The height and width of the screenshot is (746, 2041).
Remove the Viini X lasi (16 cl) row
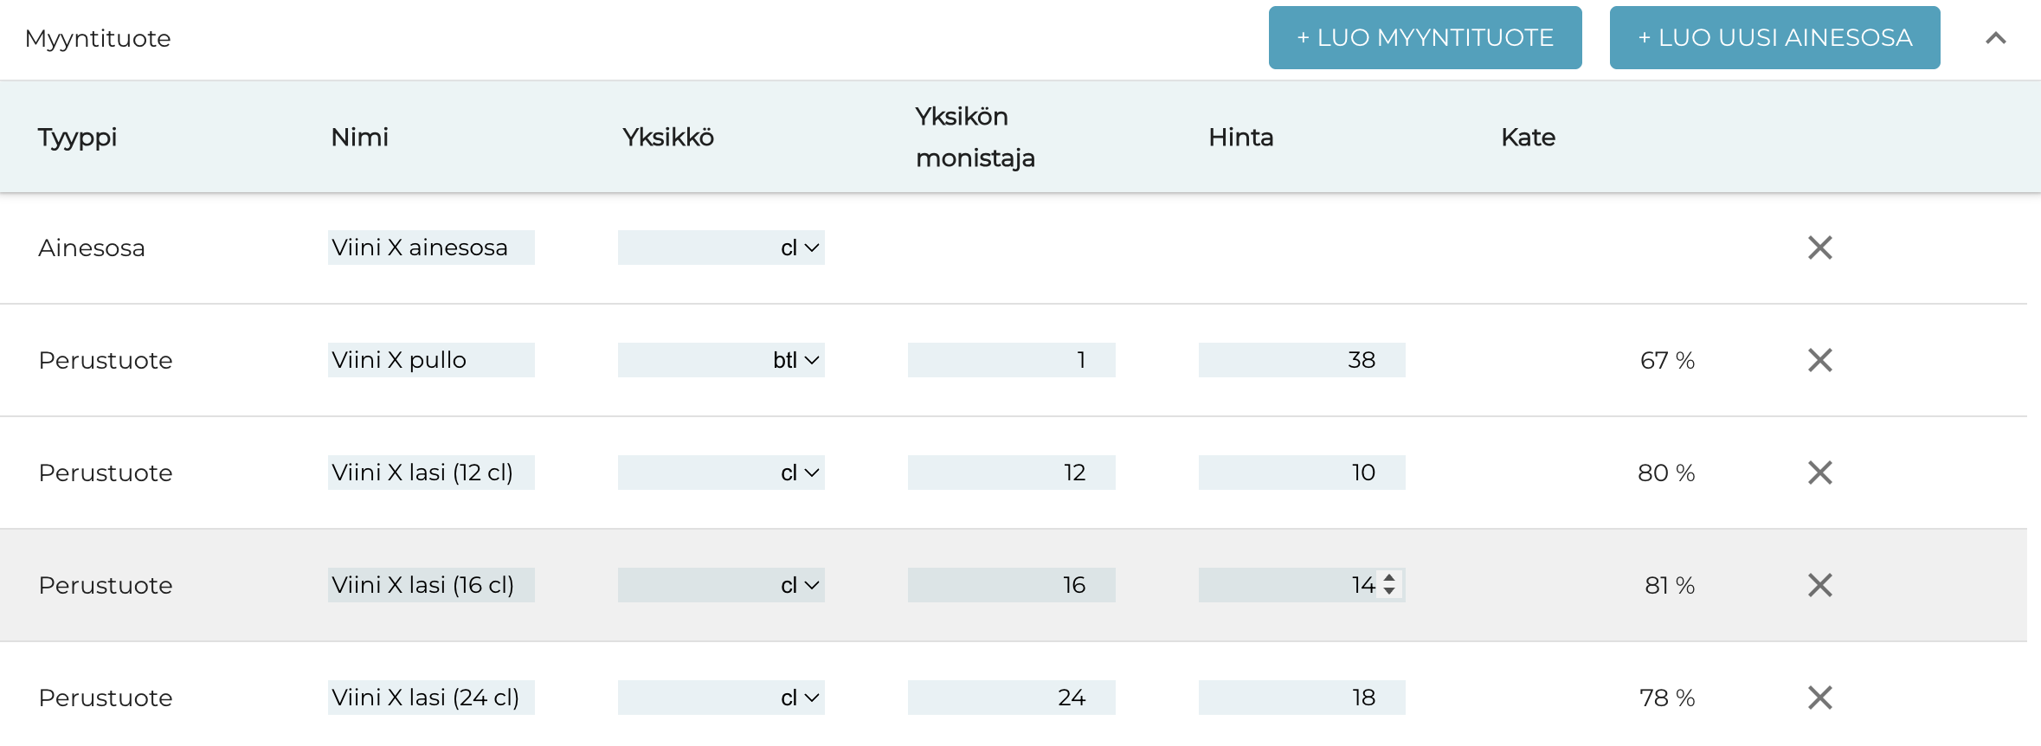1819,586
